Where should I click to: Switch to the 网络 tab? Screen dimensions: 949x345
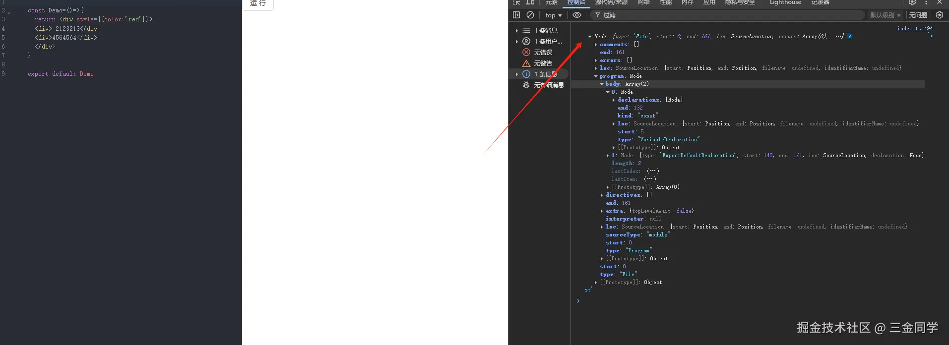point(644,2)
